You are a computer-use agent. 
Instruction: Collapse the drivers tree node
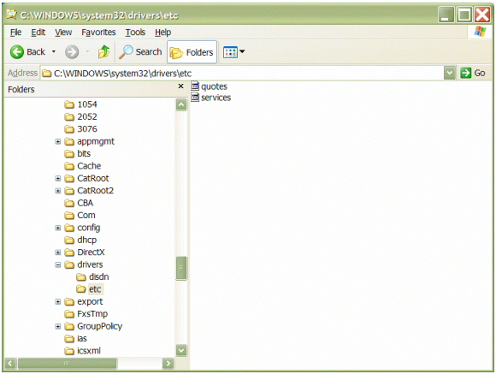click(x=58, y=264)
